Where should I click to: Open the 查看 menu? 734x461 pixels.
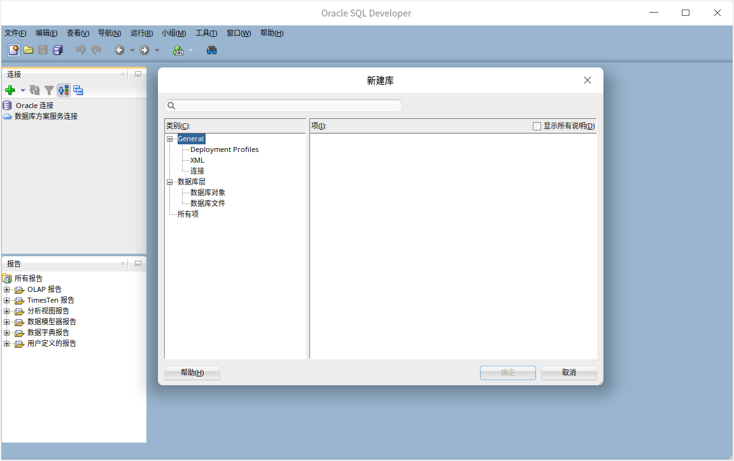click(78, 33)
